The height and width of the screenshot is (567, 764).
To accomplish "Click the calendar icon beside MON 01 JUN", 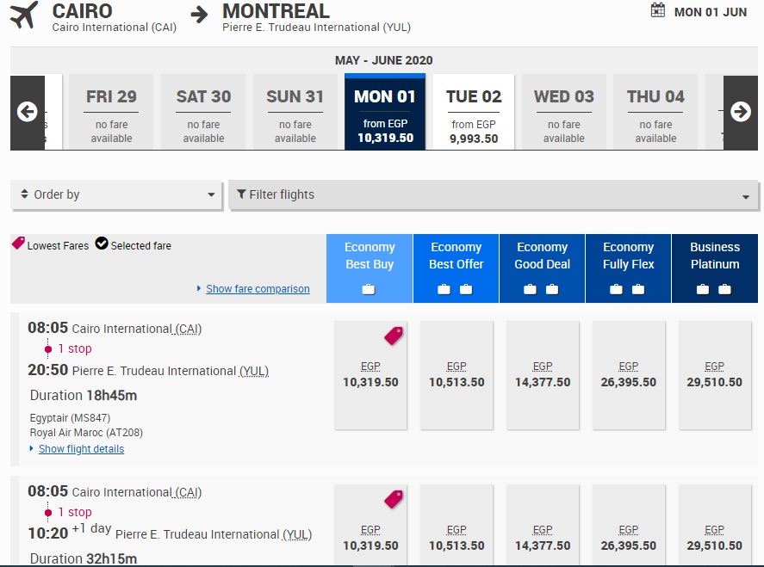I will coord(658,10).
